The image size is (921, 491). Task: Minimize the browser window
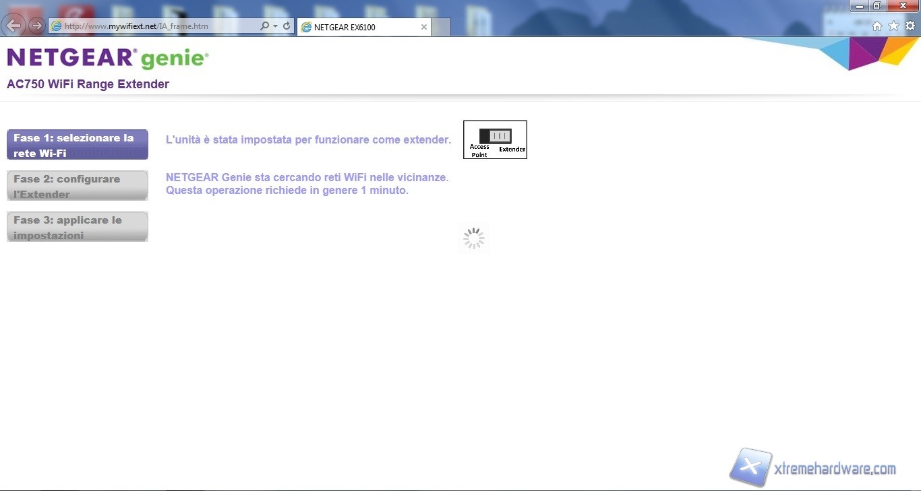pyautogui.click(x=860, y=6)
